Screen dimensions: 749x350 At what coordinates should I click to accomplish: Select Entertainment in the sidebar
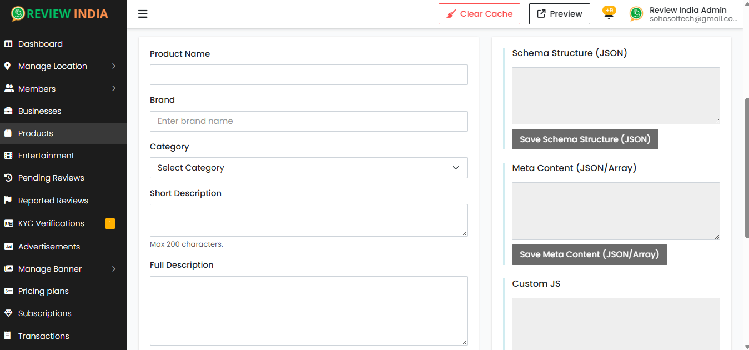coord(63,156)
